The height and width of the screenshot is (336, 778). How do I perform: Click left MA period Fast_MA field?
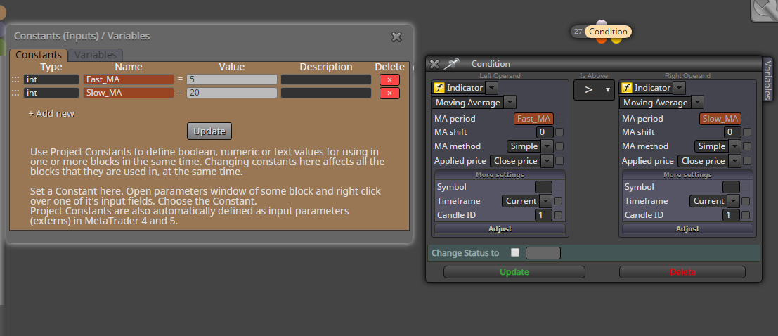point(533,119)
